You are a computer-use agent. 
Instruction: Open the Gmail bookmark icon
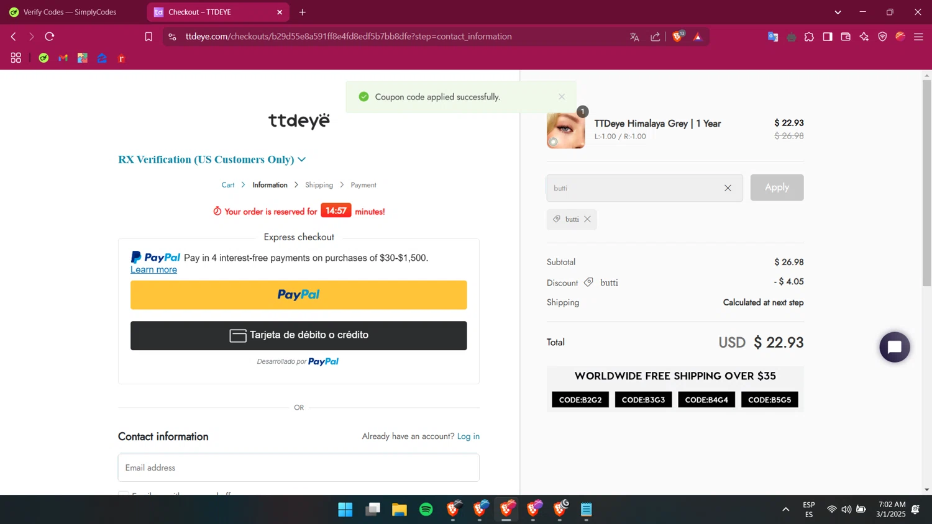(63, 58)
